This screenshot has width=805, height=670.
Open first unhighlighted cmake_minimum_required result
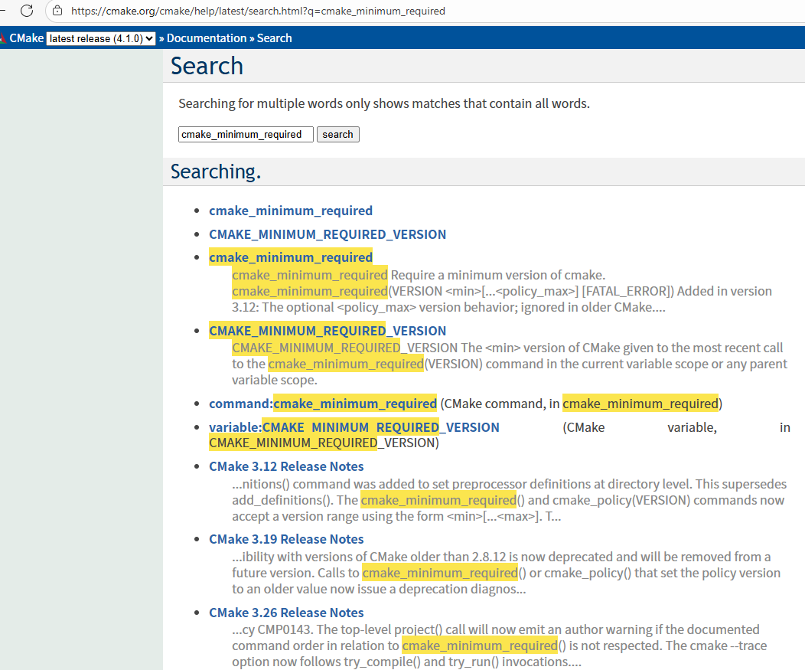[x=291, y=211]
